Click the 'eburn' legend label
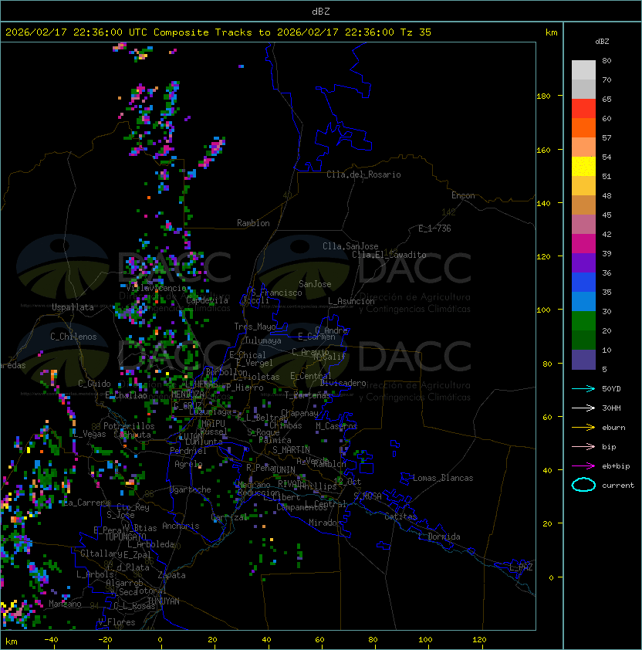This screenshot has width=642, height=650. [613, 428]
